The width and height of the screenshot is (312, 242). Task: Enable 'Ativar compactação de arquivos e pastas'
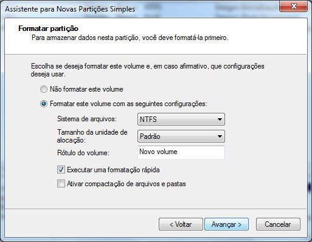point(61,184)
